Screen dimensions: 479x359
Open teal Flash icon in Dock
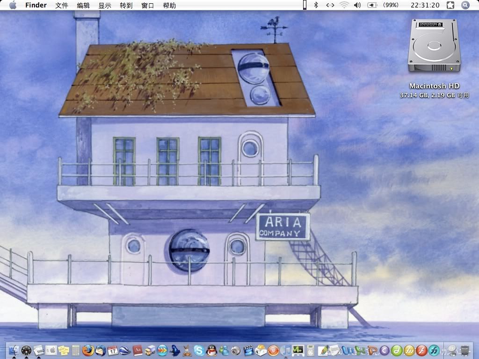[434, 351]
